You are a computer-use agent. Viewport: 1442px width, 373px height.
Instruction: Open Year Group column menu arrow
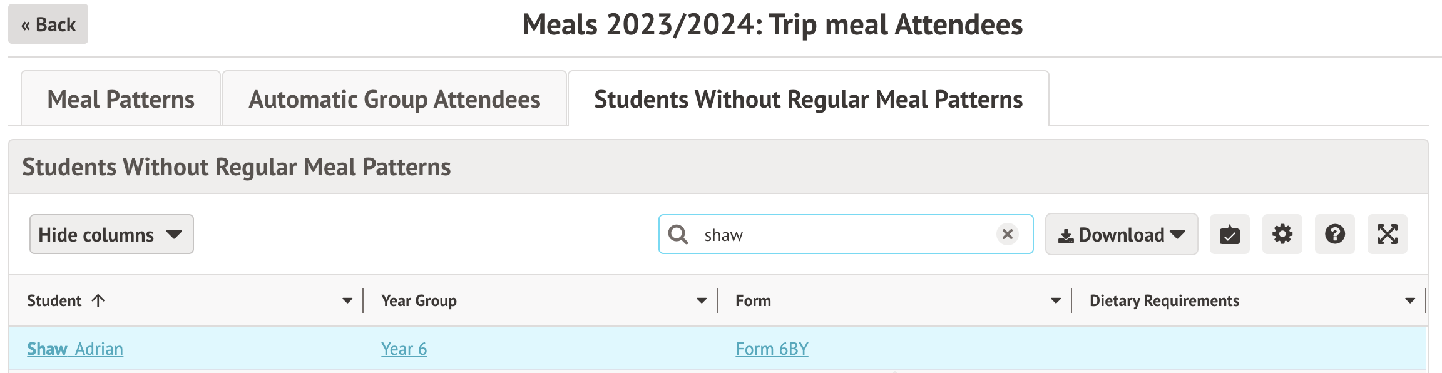point(702,301)
